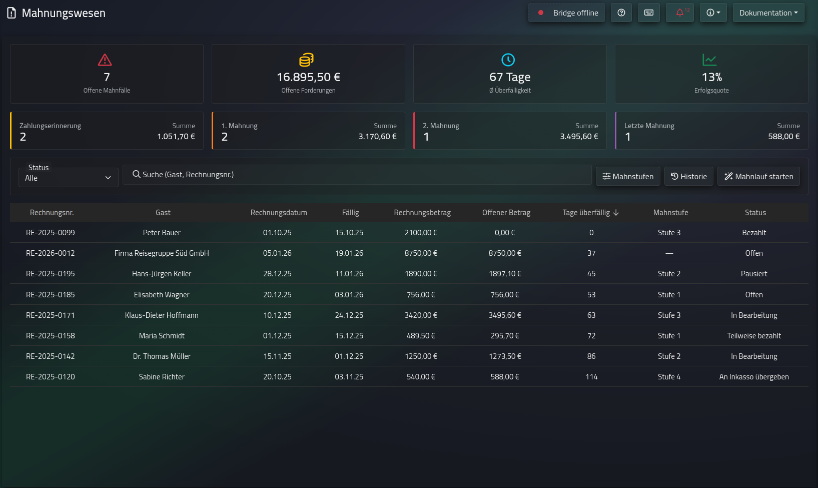818x488 pixels.
Task: Select invoice RE-2025-0099
Action: [51, 233]
